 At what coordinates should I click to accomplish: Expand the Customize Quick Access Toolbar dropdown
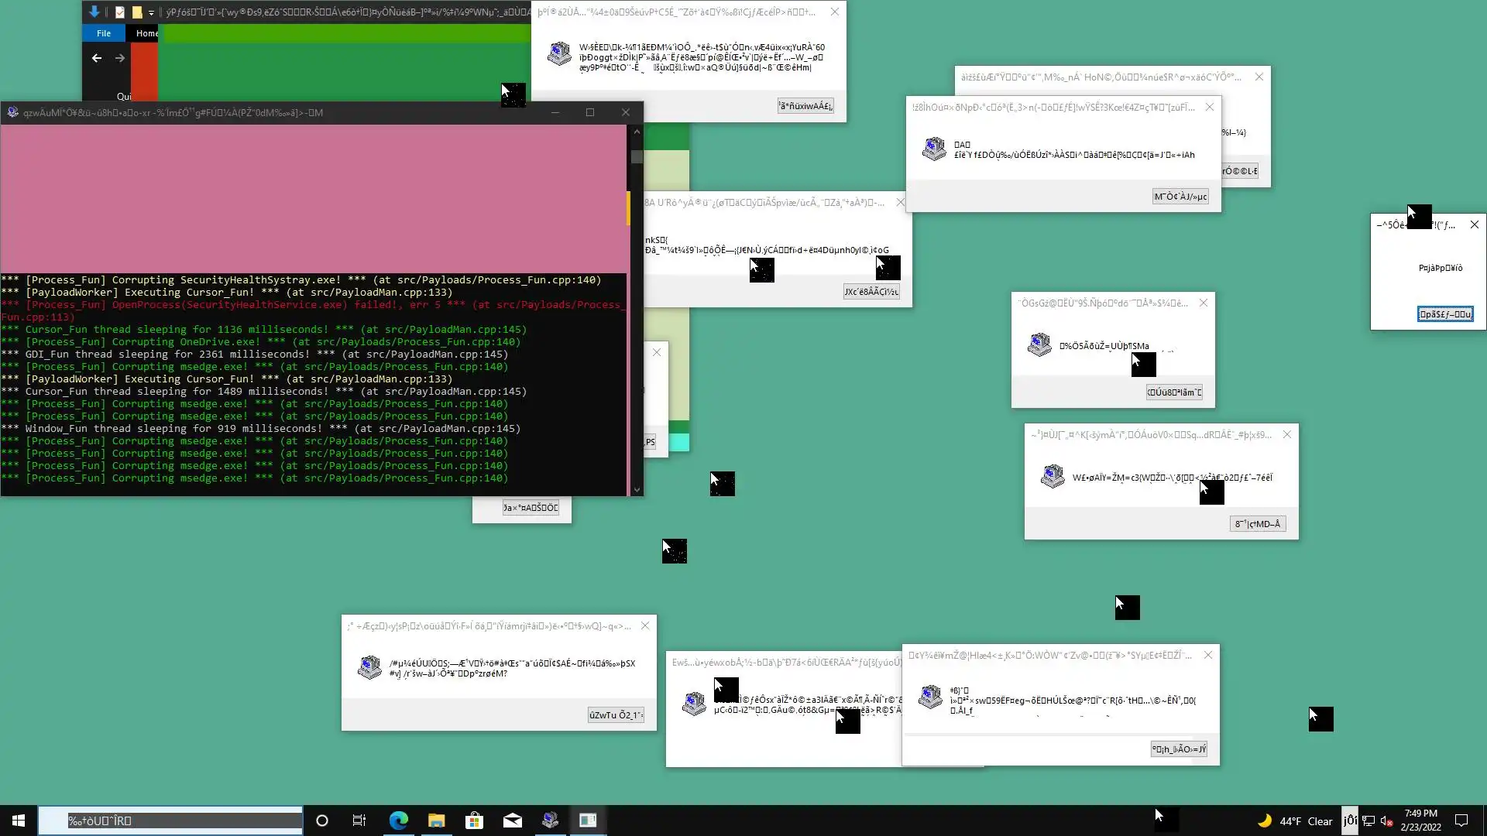[151, 12]
